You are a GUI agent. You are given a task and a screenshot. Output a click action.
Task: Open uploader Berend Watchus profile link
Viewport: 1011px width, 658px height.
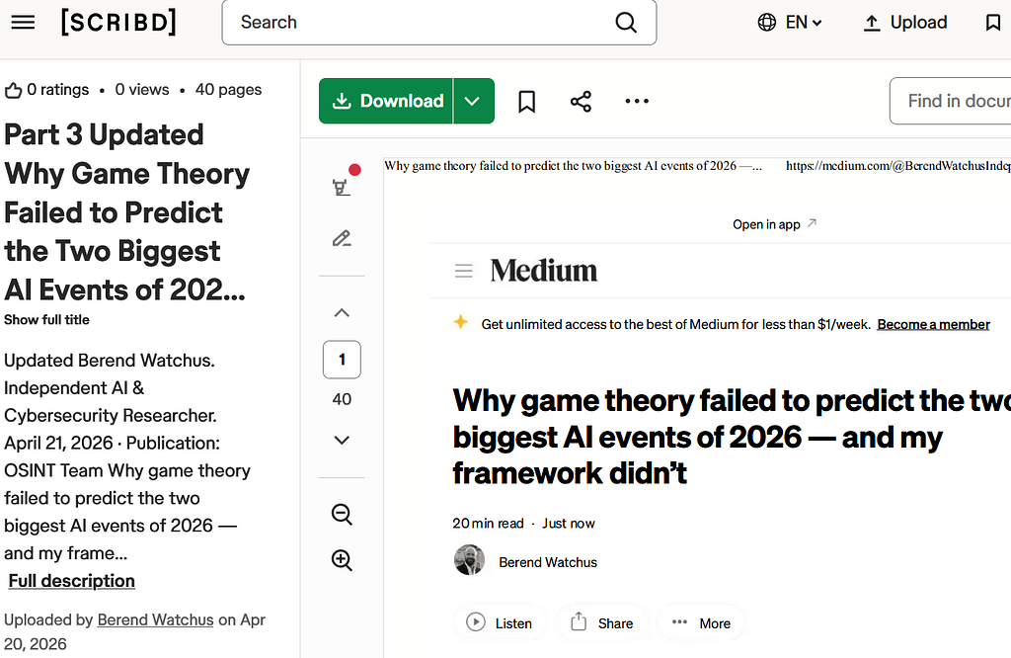coord(155,619)
